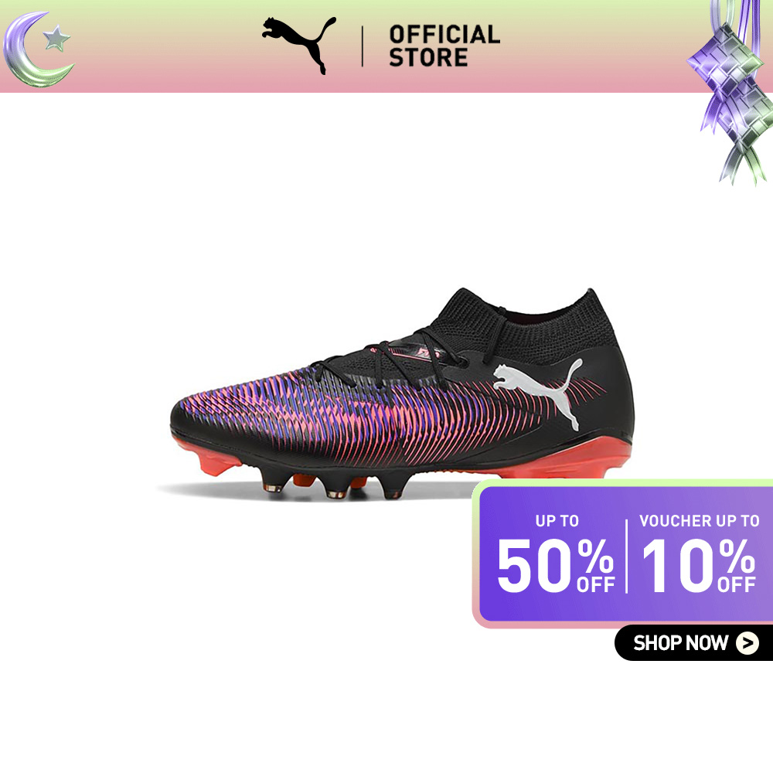Click the arrow circle icon in Shop Now
The image size is (773, 773).
point(747,643)
